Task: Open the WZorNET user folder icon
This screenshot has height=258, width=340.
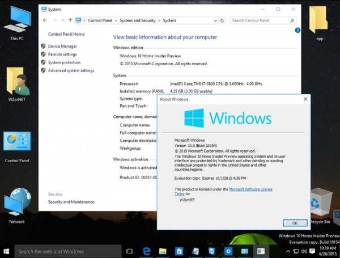Action: 17,84
